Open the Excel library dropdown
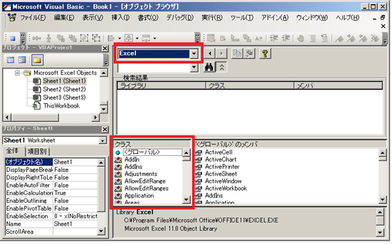Screen dimensions: 392x244 tap(194, 53)
